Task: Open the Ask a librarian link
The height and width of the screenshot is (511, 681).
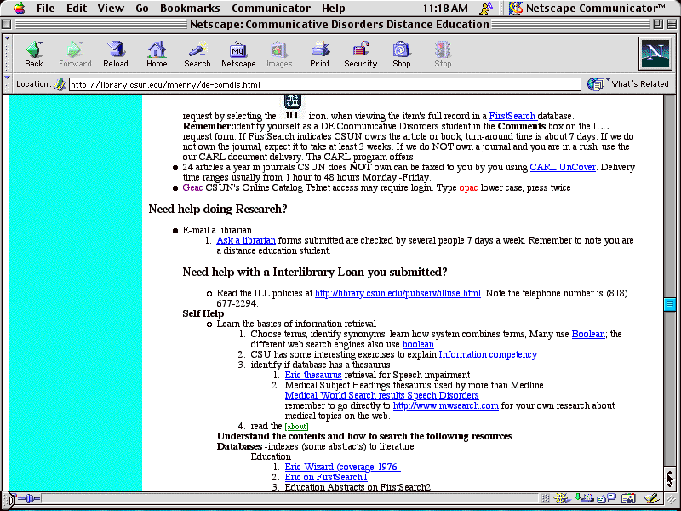Action: [x=246, y=240]
